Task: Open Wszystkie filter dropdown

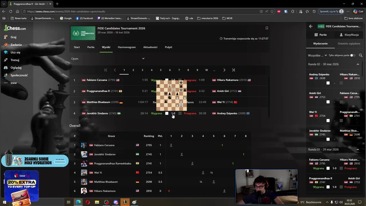Action: tap(317, 55)
